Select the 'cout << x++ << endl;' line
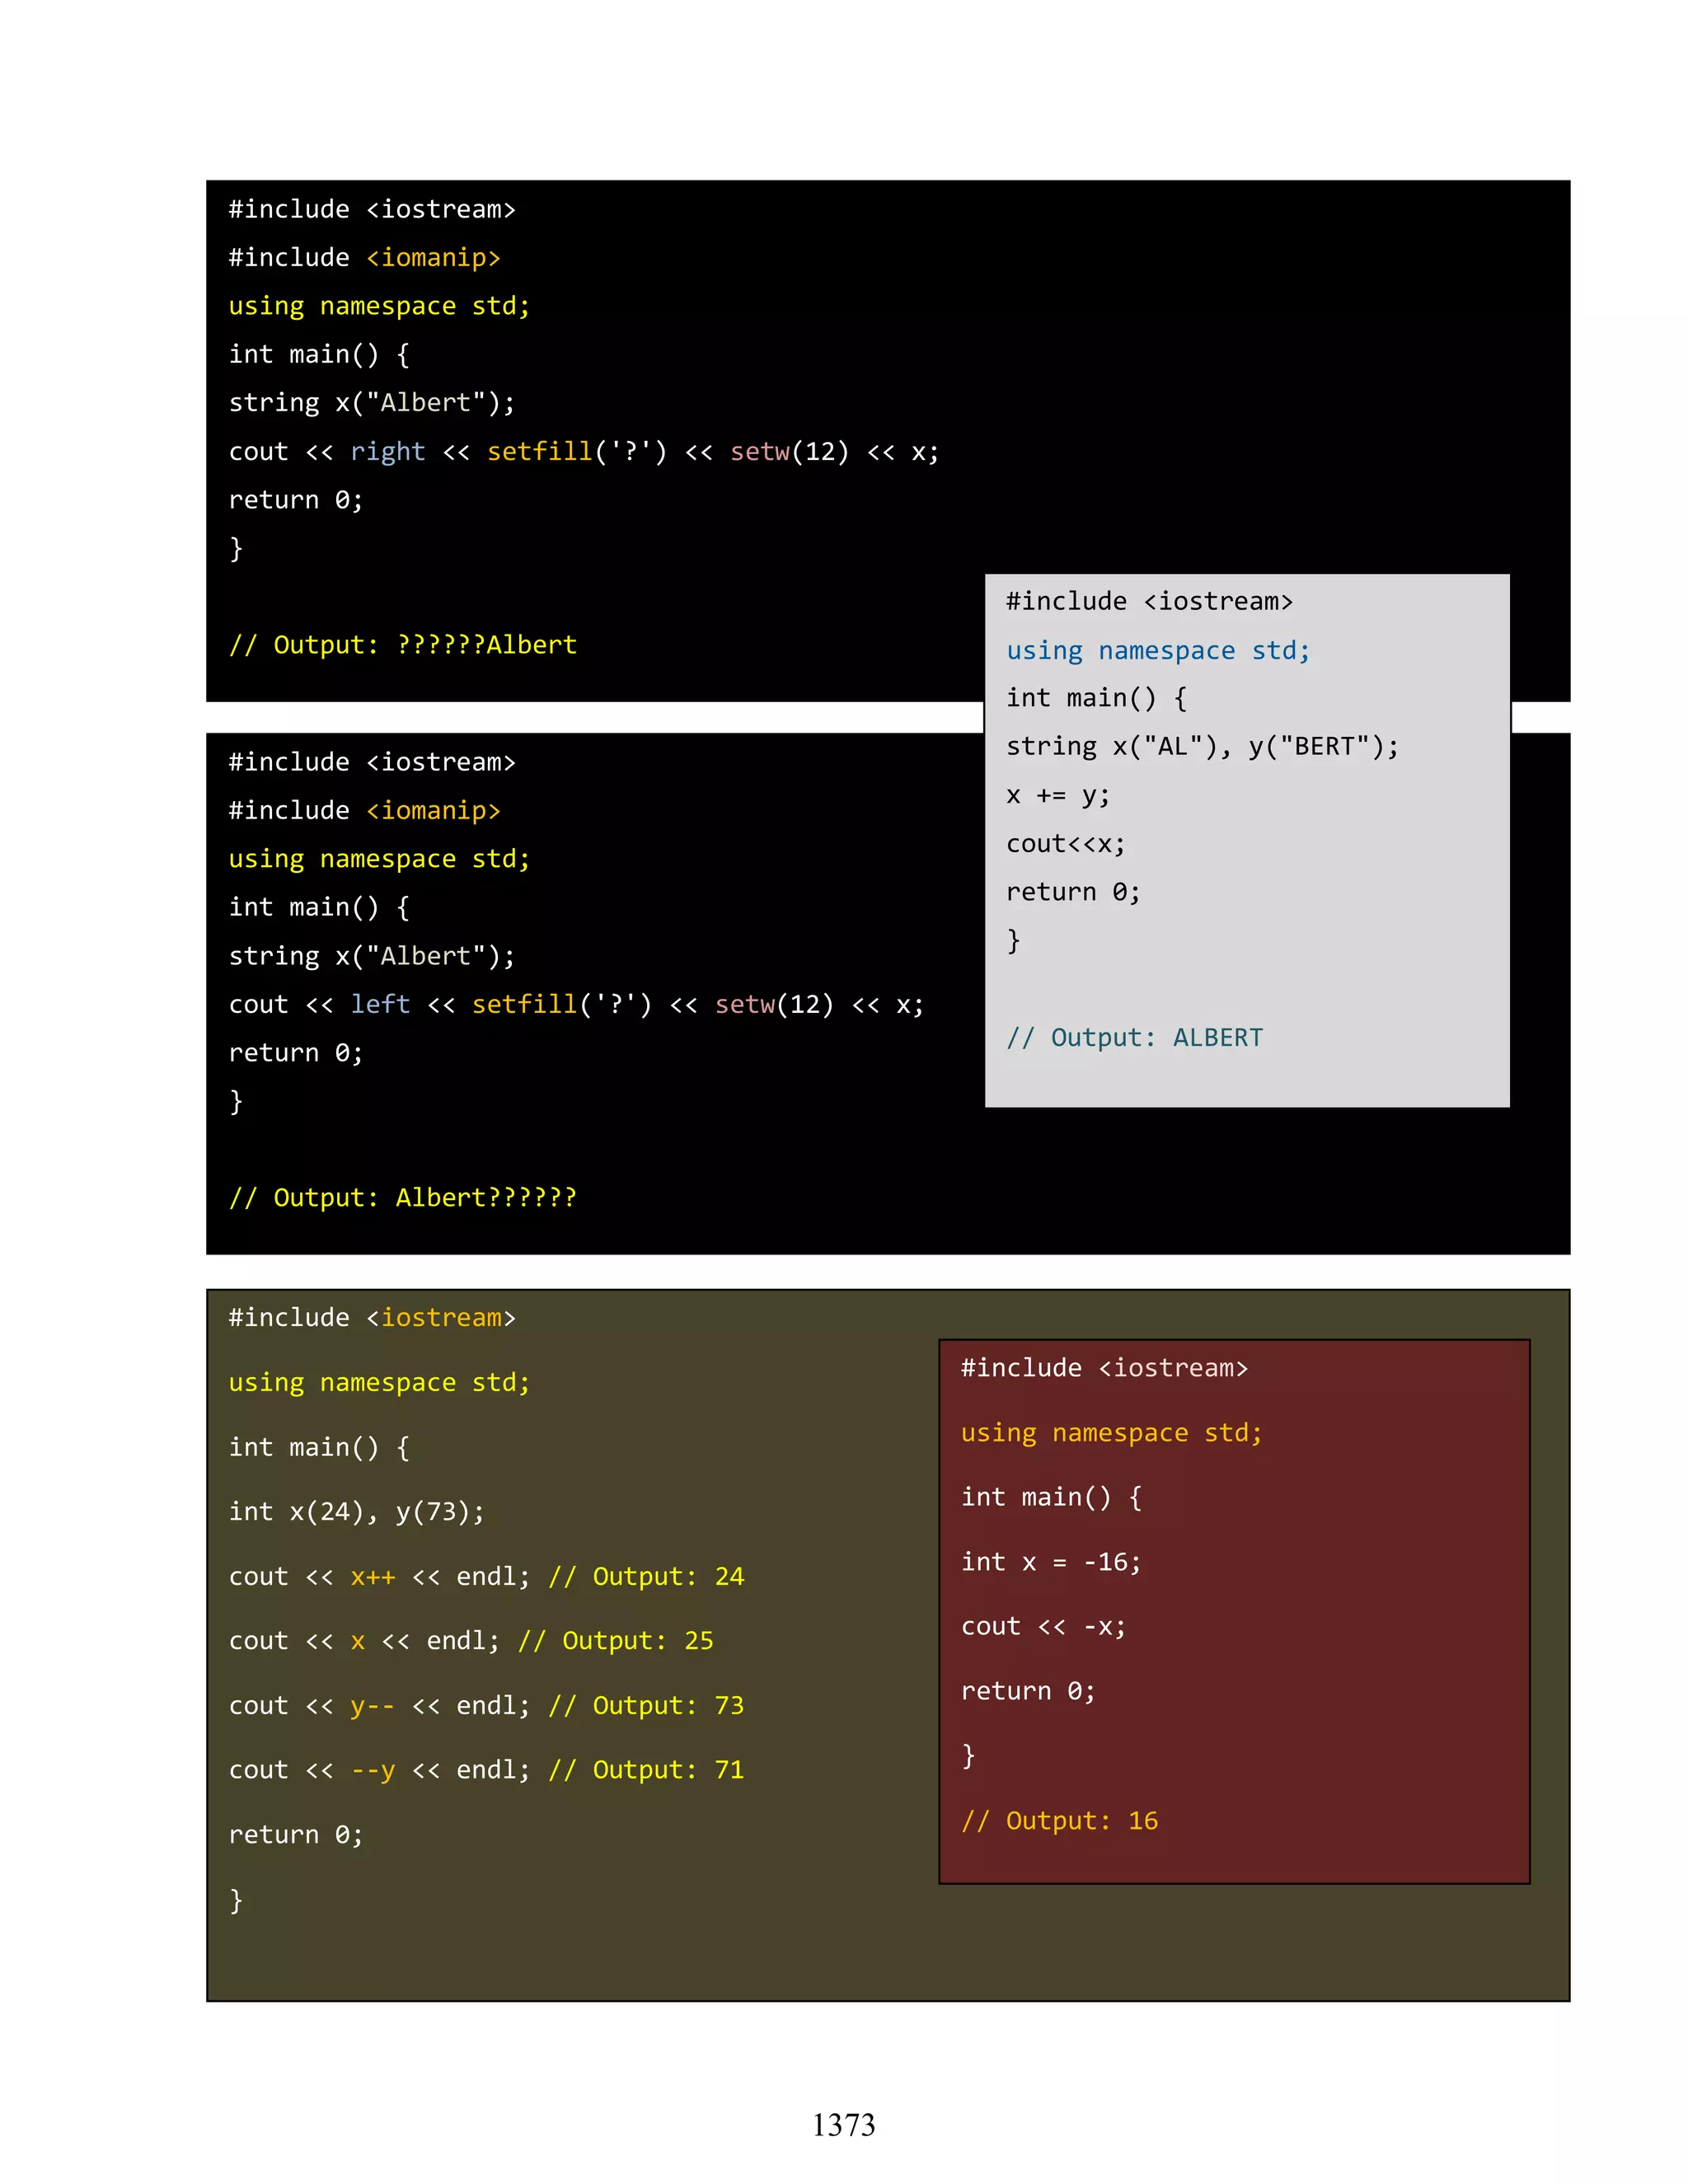The image size is (1688, 2184). tap(486, 1577)
